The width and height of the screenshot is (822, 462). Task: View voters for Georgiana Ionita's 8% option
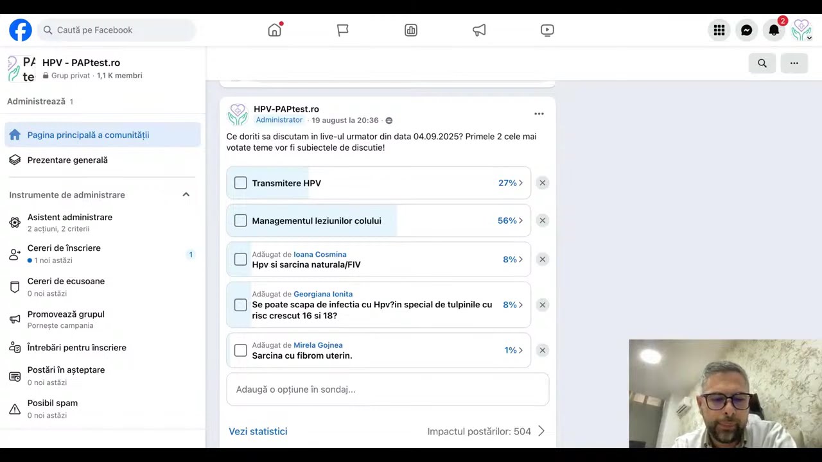pyautogui.click(x=513, y=305)
